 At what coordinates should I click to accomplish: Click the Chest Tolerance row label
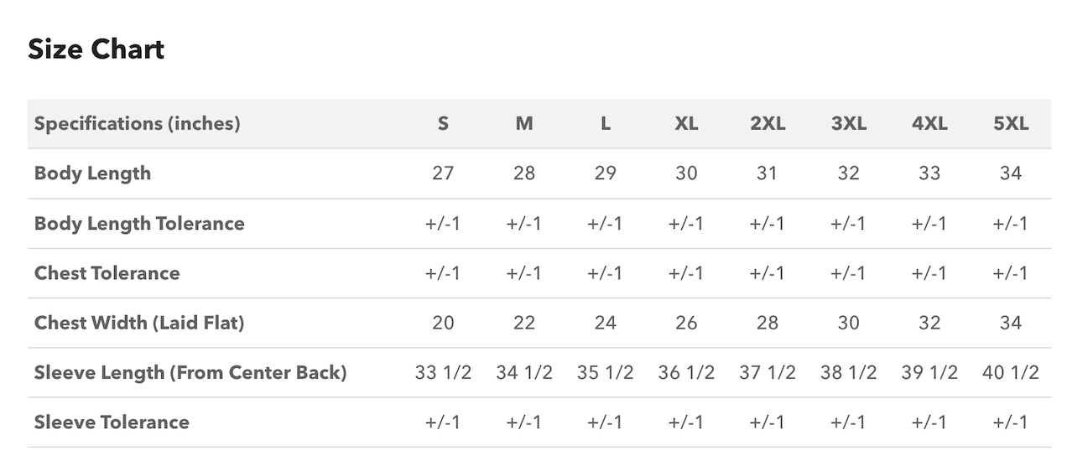(107, 273)
